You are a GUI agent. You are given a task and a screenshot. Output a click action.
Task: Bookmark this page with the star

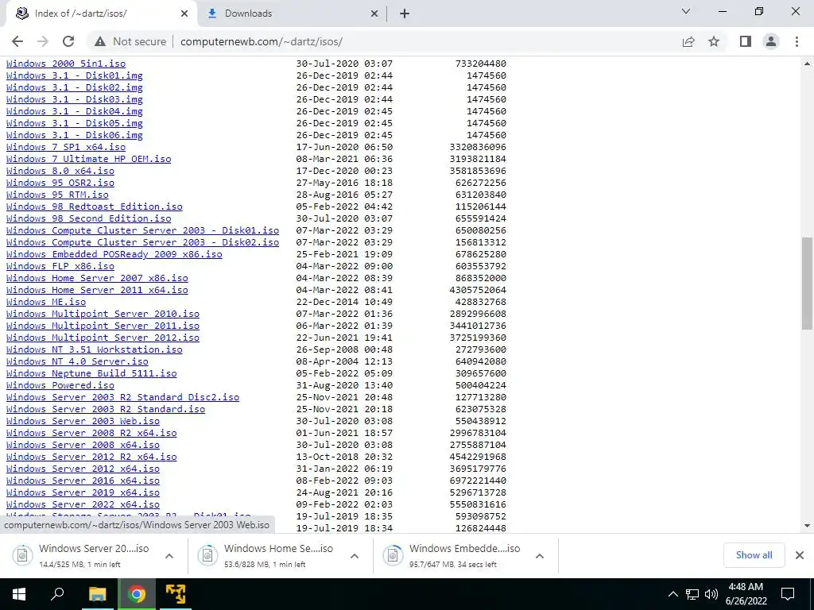714,41
